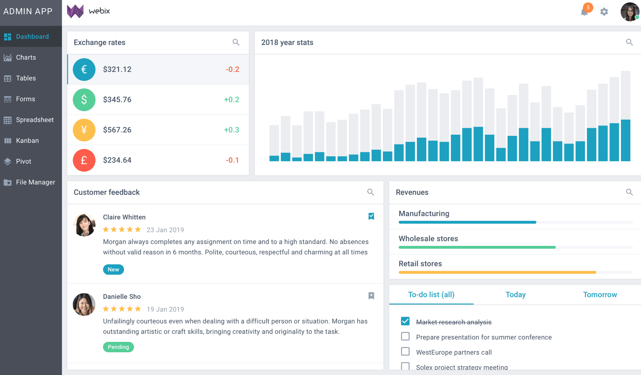
Task: Click the 19 Jan 2019 date
Action: 165,309
